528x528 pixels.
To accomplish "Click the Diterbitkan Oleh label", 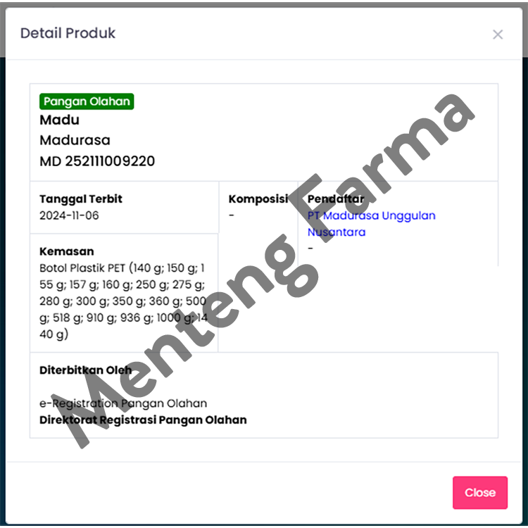I will click(85, 370).
